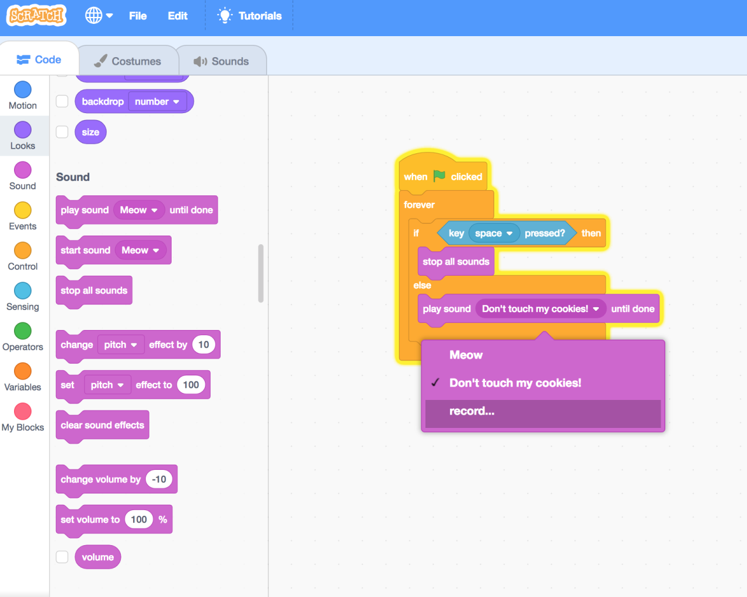Click the green flag in the hat block

(439, 175)
